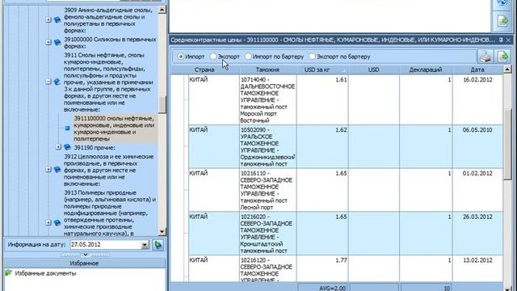Select the Импорт radio button
Viewport: 517px width, 291px height.
[x=180, y=57]
